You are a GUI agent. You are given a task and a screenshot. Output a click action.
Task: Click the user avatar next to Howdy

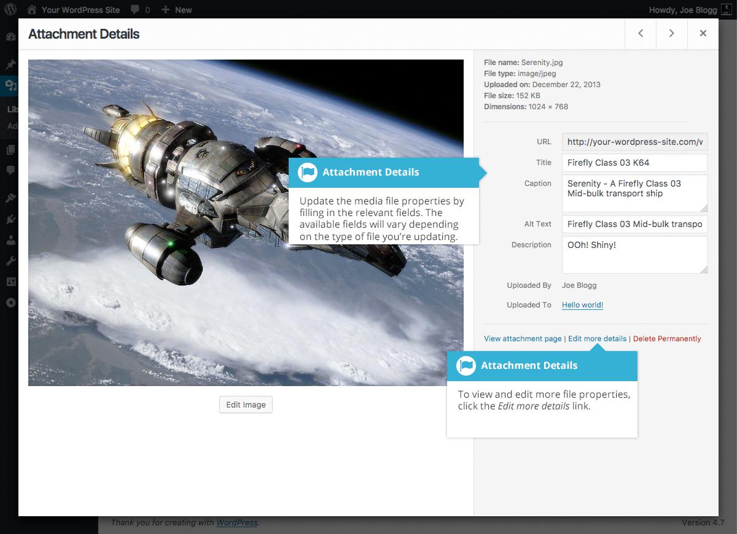pos(725,9)
